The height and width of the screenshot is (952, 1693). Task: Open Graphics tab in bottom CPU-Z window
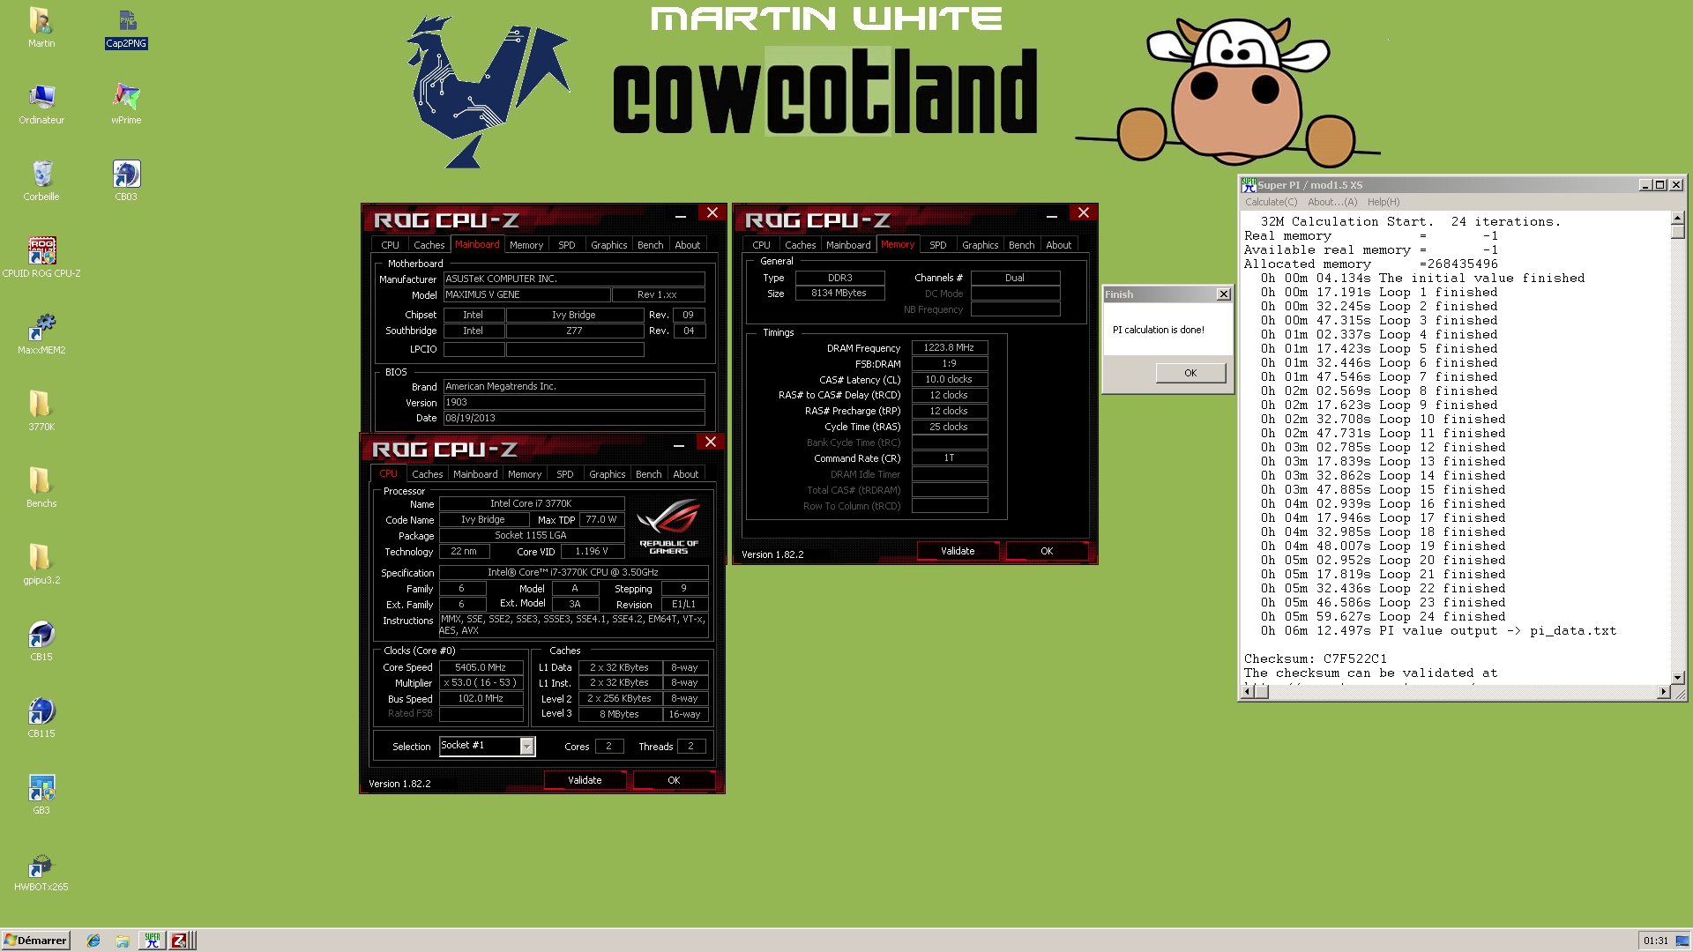pyautogui.click(x=608, y=474)
